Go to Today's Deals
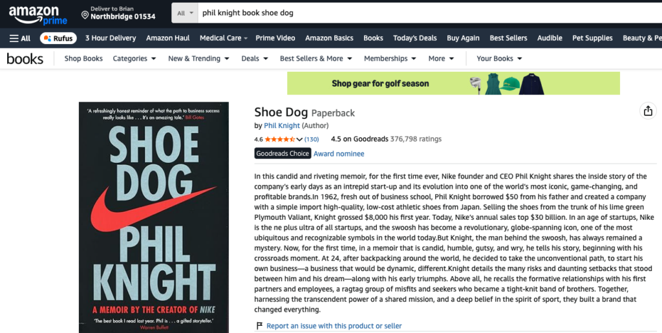The image size is (662, 333). 414,38
